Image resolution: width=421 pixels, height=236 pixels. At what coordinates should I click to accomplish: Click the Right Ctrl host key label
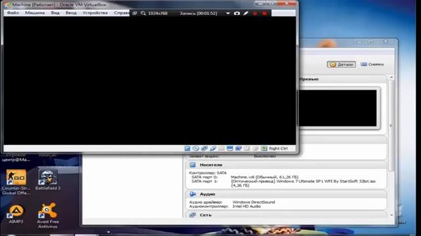click(278, 149)
